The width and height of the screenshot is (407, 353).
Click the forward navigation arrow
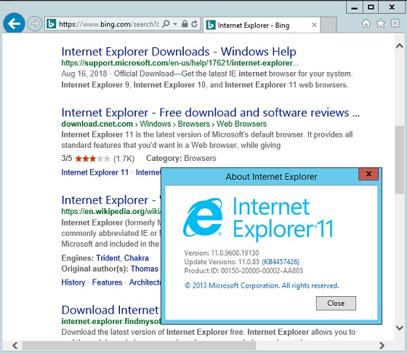(x=35, y=24)
